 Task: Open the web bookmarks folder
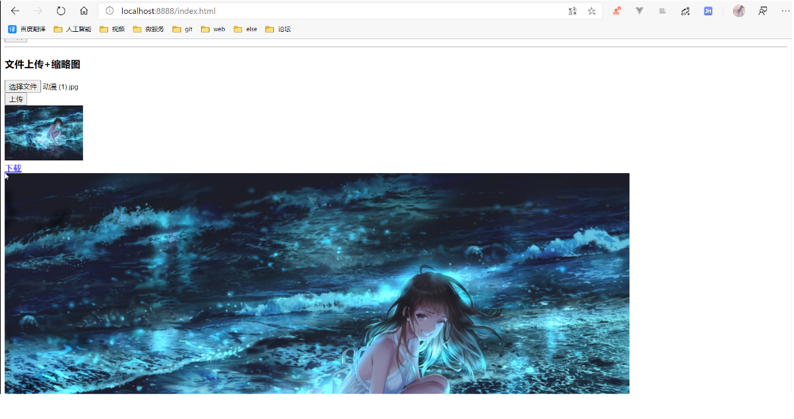(x=213, y=29)
